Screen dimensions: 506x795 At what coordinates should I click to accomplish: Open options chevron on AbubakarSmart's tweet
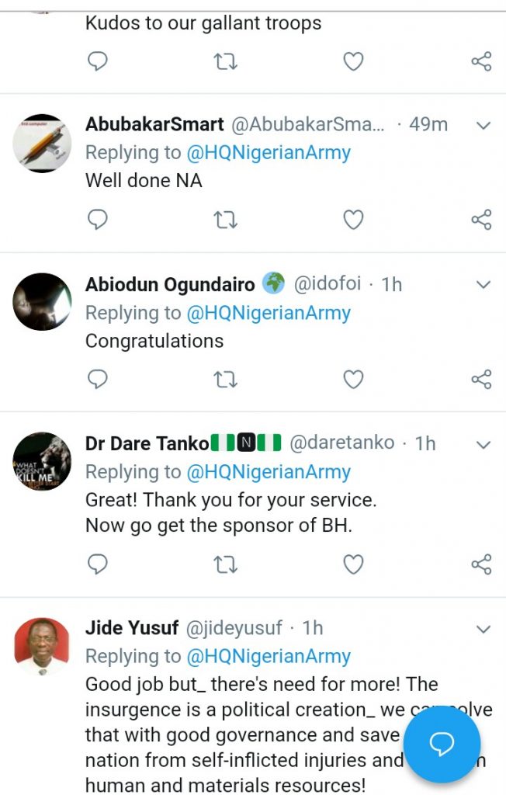coord(483,126)
